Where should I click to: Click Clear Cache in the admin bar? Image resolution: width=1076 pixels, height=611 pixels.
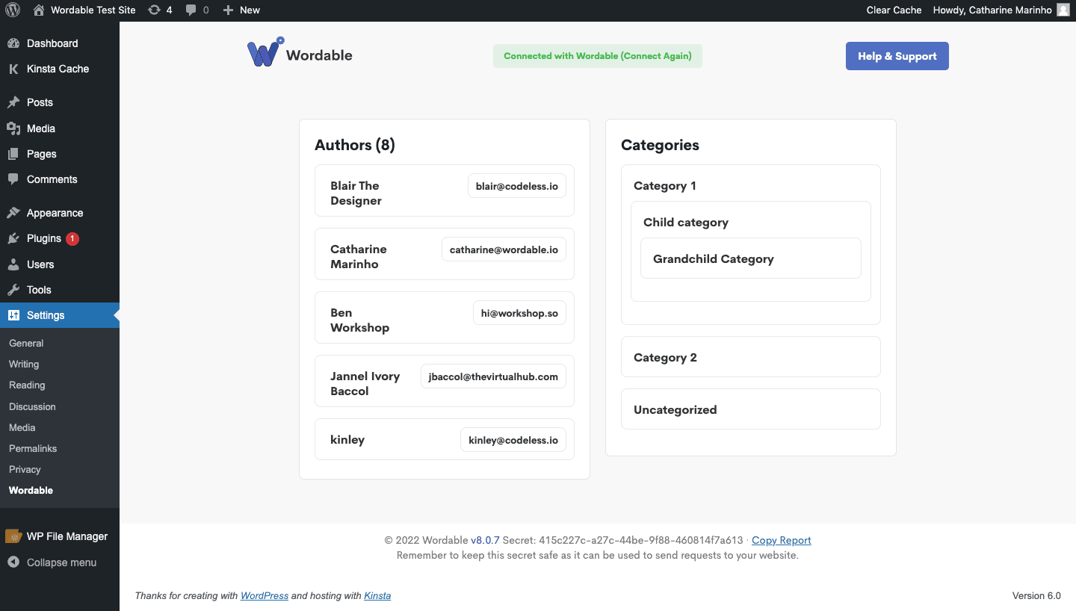tap(894, 10)
